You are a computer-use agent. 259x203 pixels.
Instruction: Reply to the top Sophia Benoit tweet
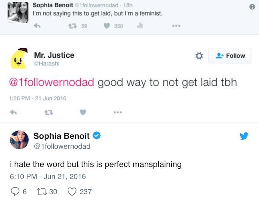[x=37, y=26]
